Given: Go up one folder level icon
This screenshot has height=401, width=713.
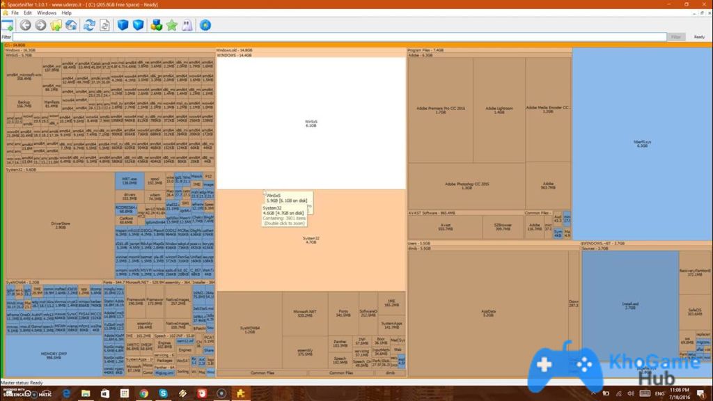Looking at the screenshot, I should (56, 26).
